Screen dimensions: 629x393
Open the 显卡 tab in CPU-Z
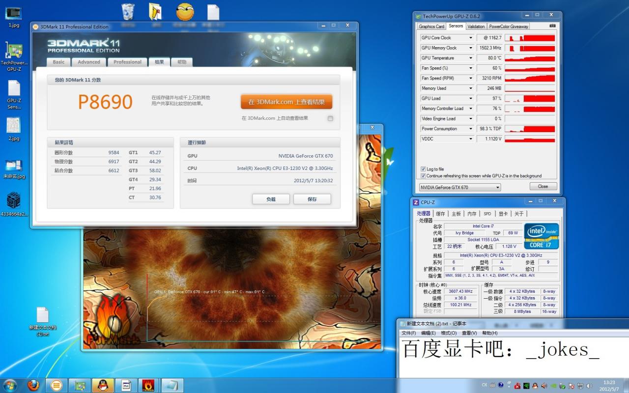503,214
